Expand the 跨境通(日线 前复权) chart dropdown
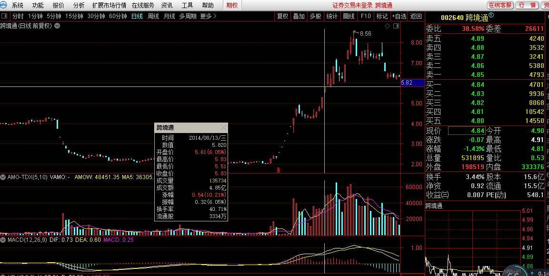The height and width of the screenshot is (276, 549). click(57, 26)
